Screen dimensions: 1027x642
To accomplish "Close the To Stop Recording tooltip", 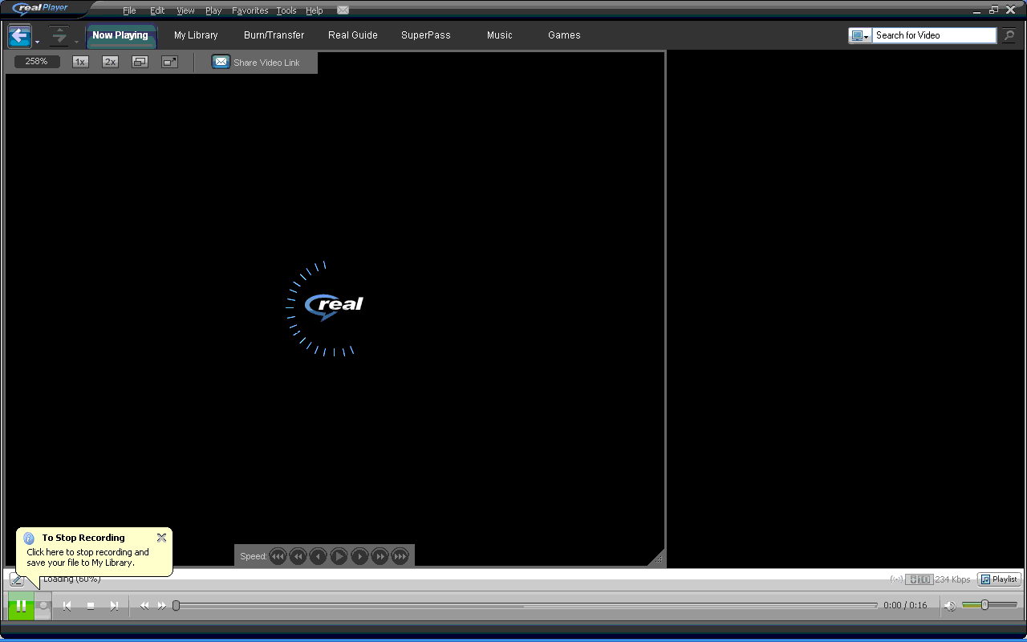I will click(x=161, y=538).
